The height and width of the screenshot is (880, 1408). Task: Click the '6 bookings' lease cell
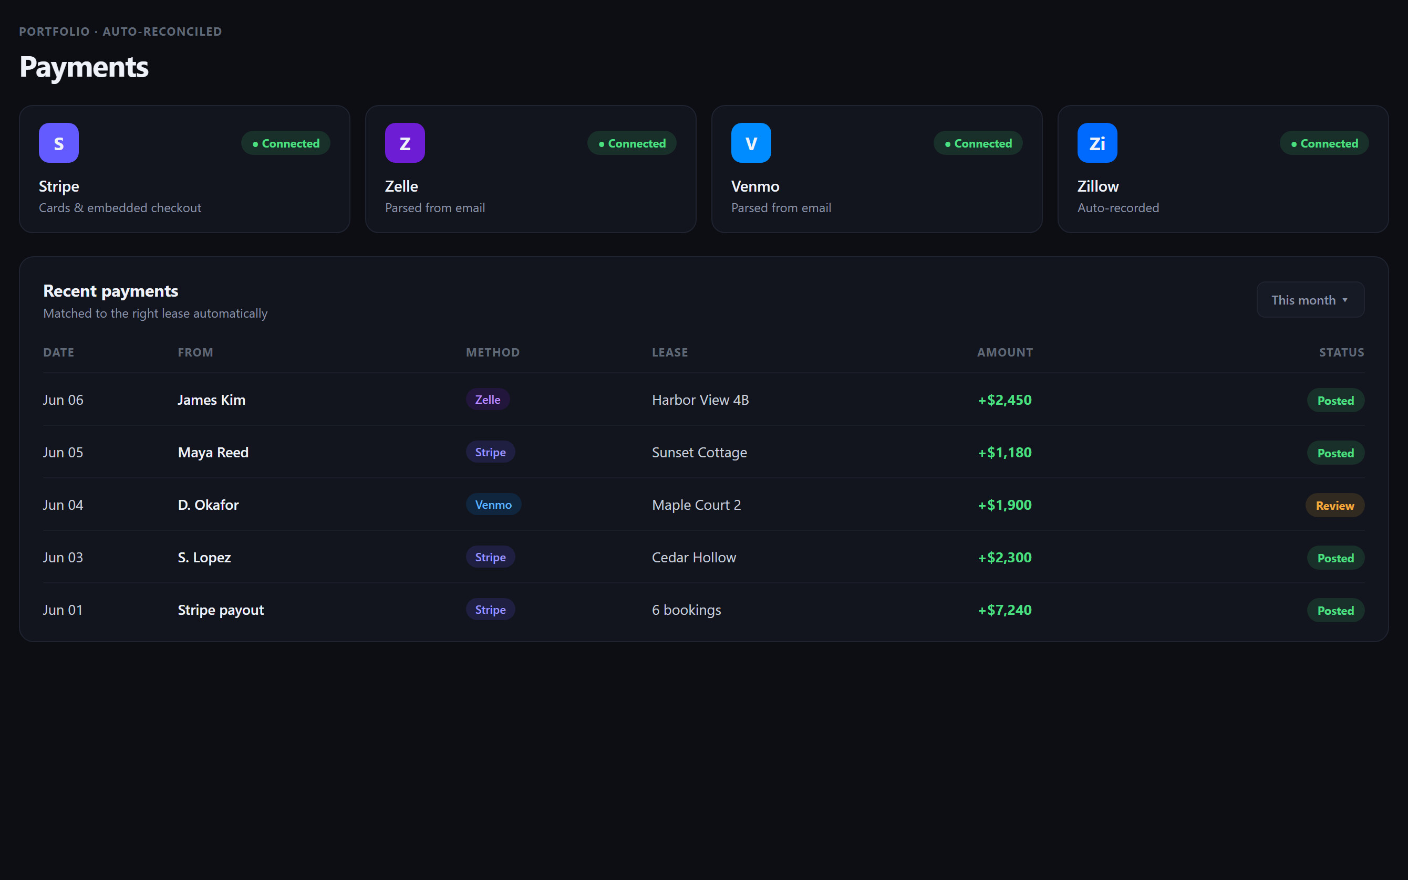coord(687,610)
